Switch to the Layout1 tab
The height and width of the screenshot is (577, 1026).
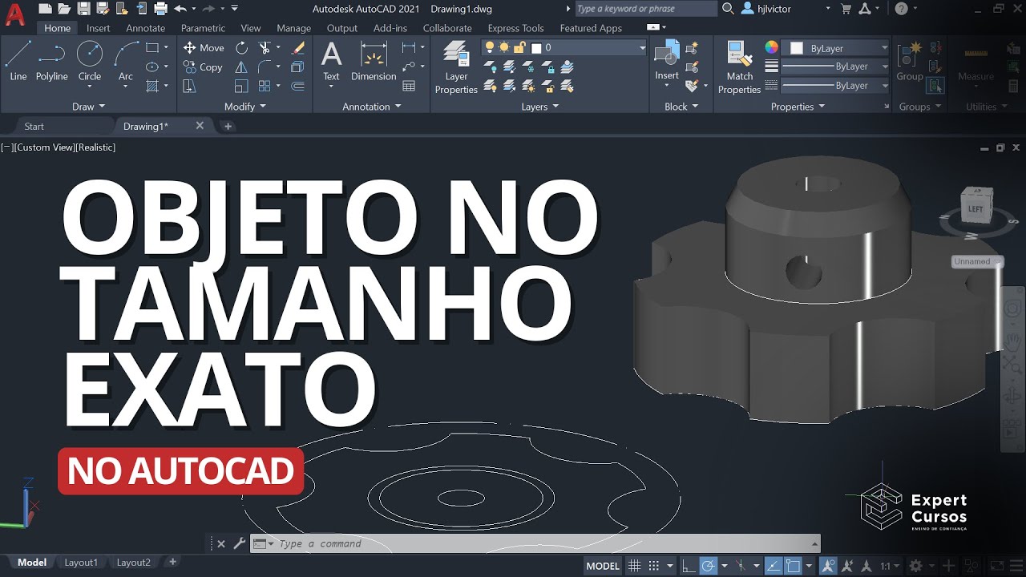[x=80, y=563]
